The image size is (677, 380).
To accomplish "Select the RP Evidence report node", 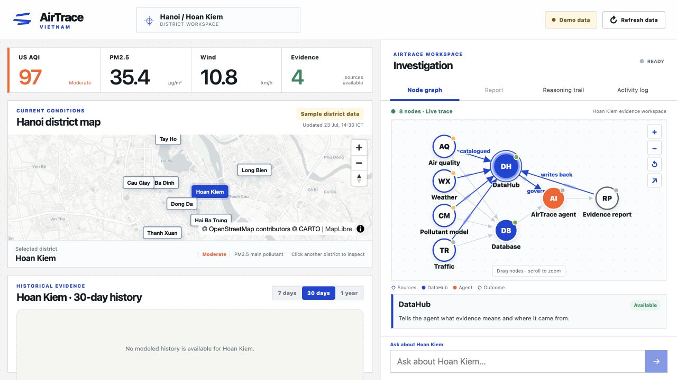I will [x=607, y=198].
